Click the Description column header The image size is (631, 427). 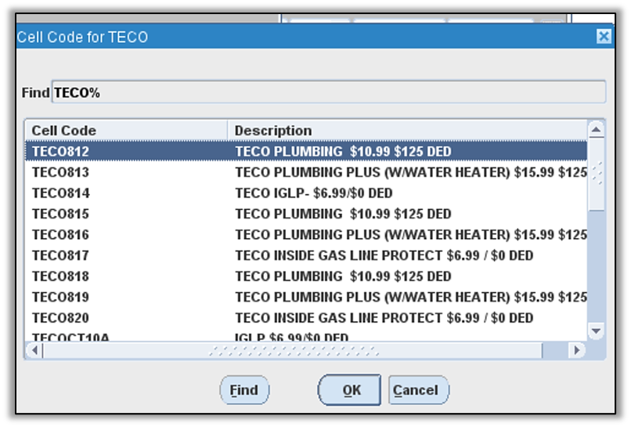[x=407, y=131]
